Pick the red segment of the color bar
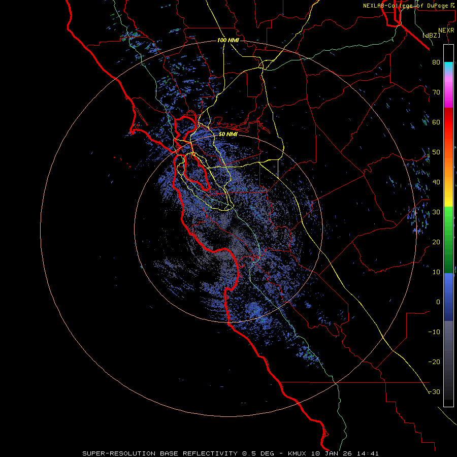The height and width of the screenshot is (457, 457). coord(448,122)
